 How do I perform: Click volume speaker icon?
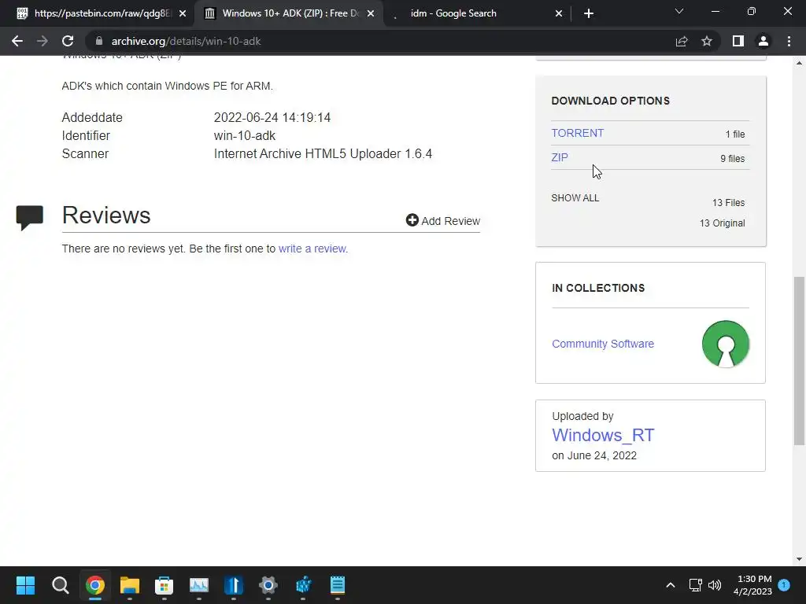715,585
